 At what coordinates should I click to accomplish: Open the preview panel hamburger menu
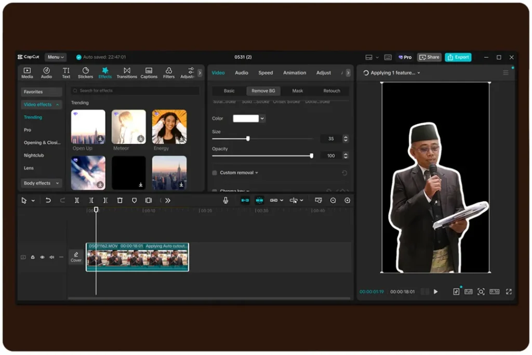[x=506, y=73]
